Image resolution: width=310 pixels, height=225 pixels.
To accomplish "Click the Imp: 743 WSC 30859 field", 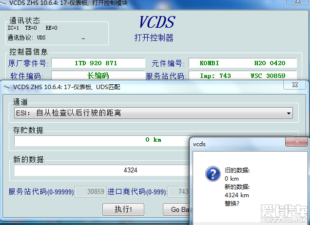I will pyautogui.click(x=243, y=75).
